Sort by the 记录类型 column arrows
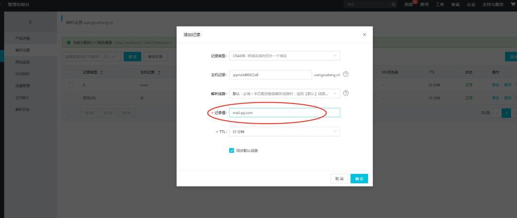The width and height of the screenshot is (517, 218). [101, 73]
